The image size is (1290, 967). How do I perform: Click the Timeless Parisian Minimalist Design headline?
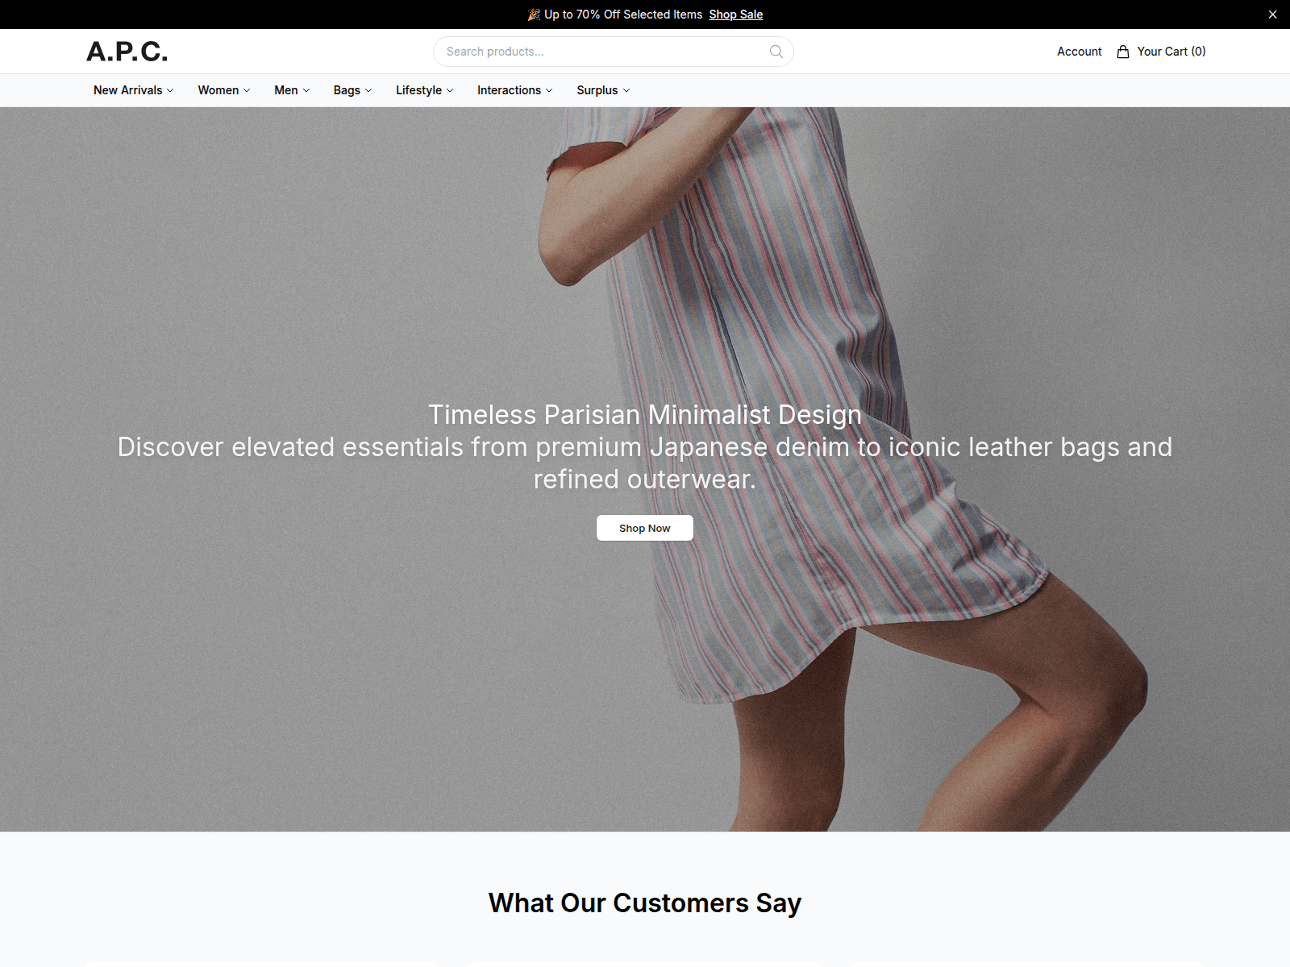point(645,414)
